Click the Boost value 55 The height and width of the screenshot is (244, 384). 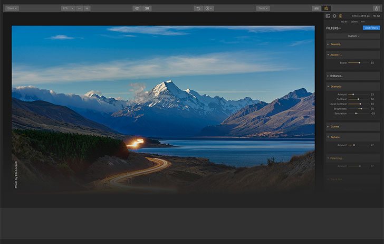pos(372,63)
